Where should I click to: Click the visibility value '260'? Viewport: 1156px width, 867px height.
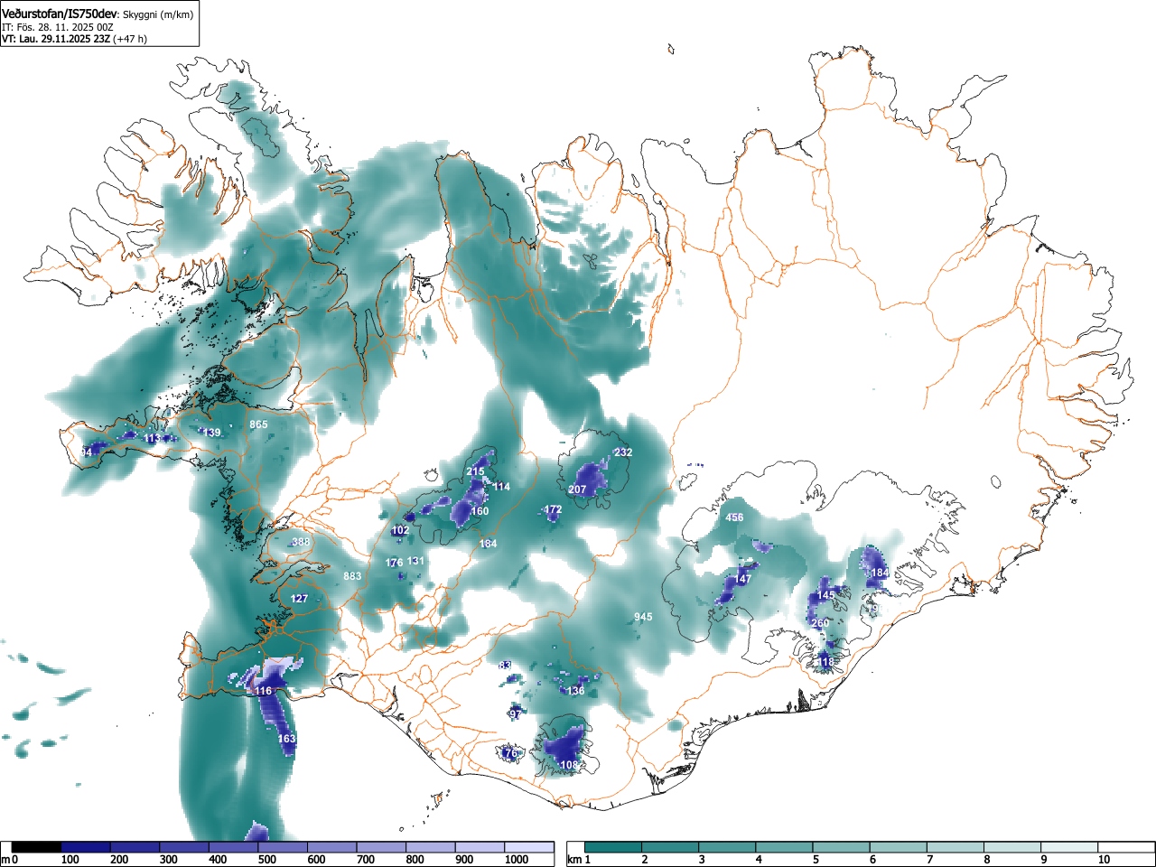[x=820, y=623]
